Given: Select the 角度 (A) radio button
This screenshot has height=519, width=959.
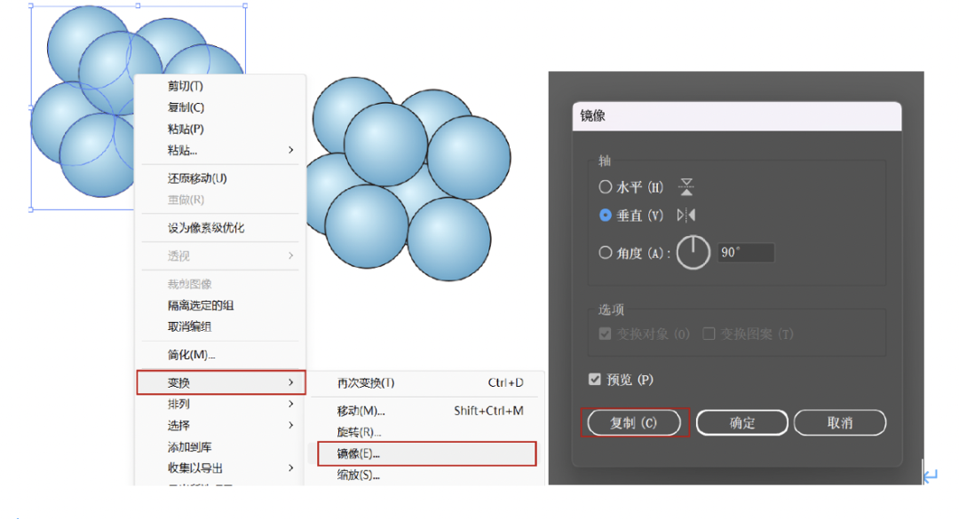Looking at the screenshot, I should (x=605, y=253).
